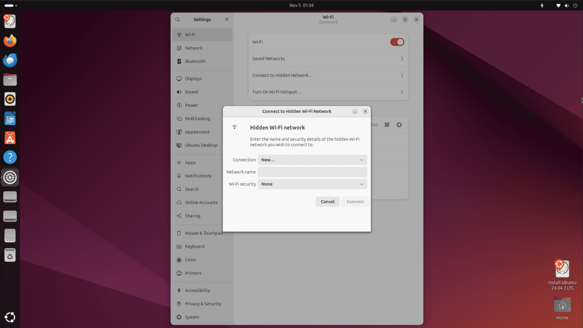Click the Network name text field
This screenshot has width=583, height=328.
pyautogui.click(x=312, y=172)
